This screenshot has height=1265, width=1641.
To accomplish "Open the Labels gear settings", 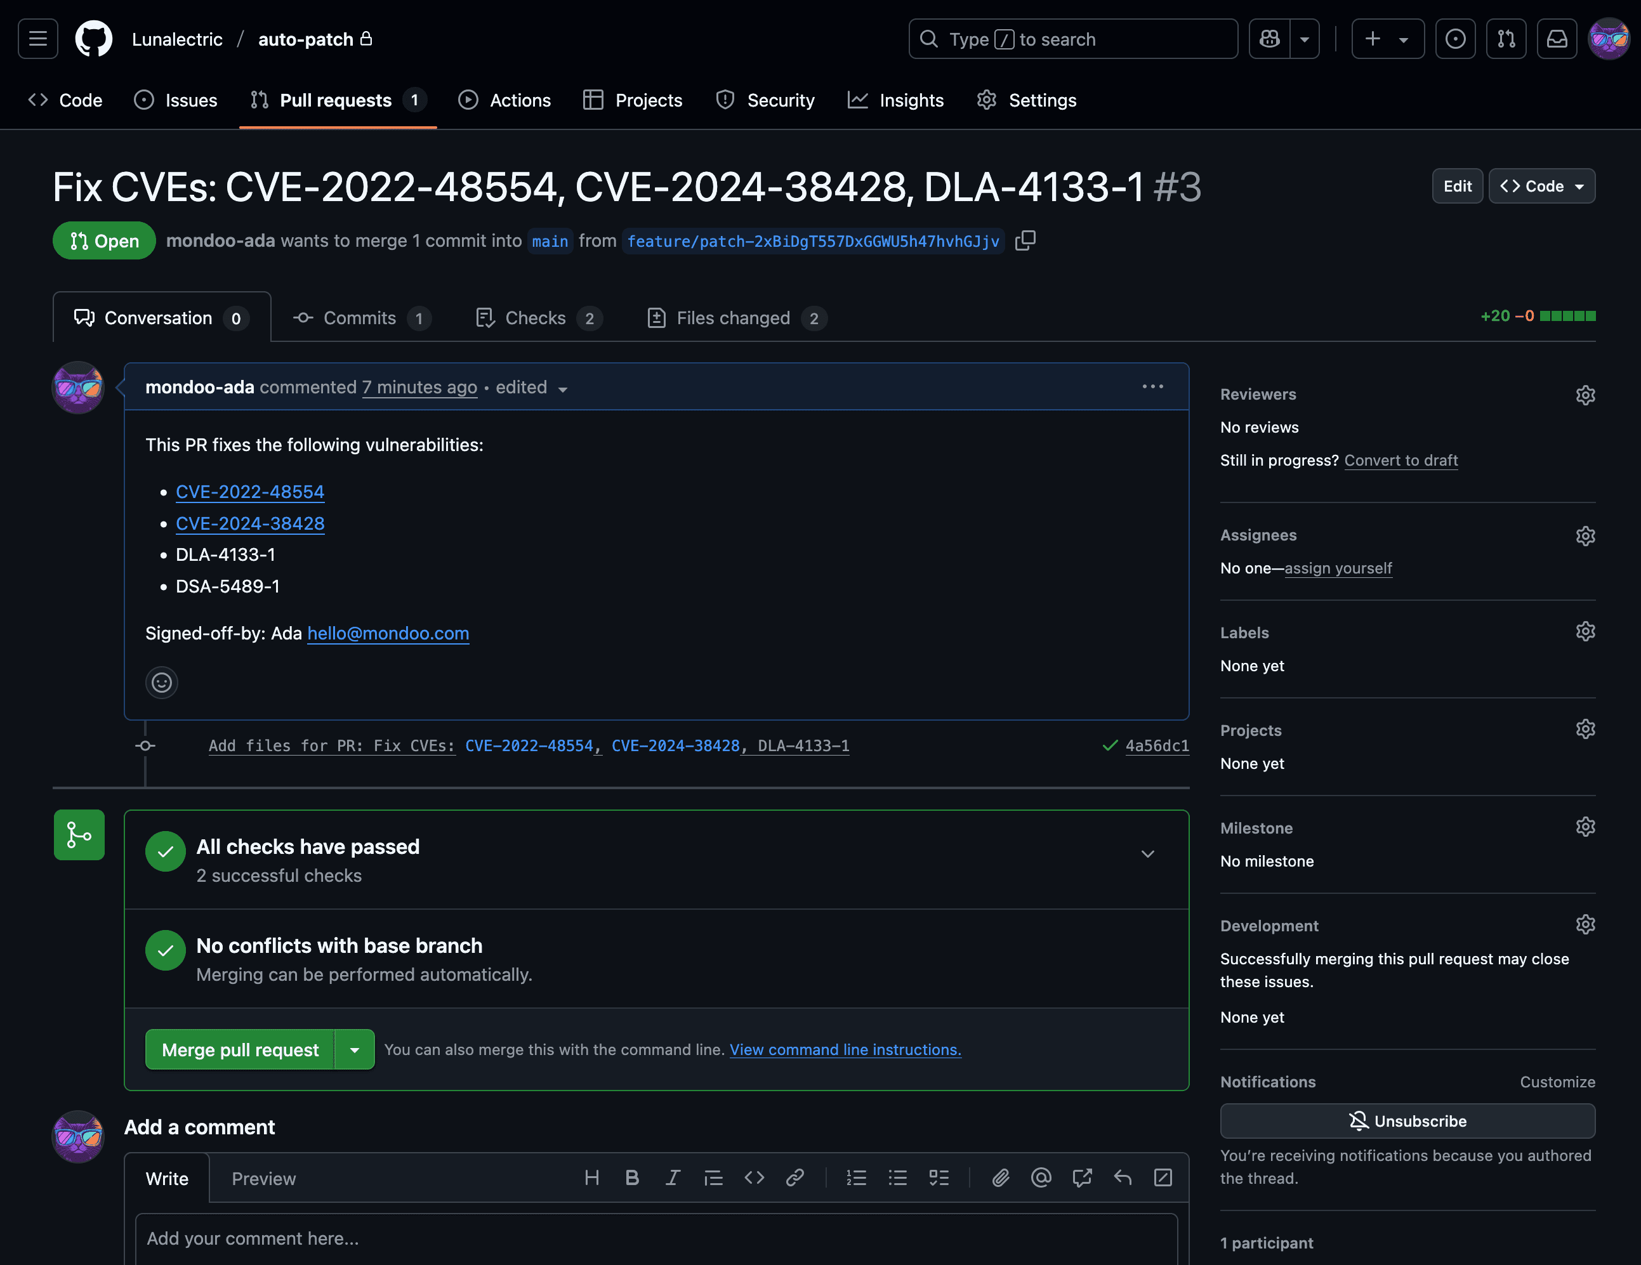I will pyautogui.click(x=1585, y=632).
